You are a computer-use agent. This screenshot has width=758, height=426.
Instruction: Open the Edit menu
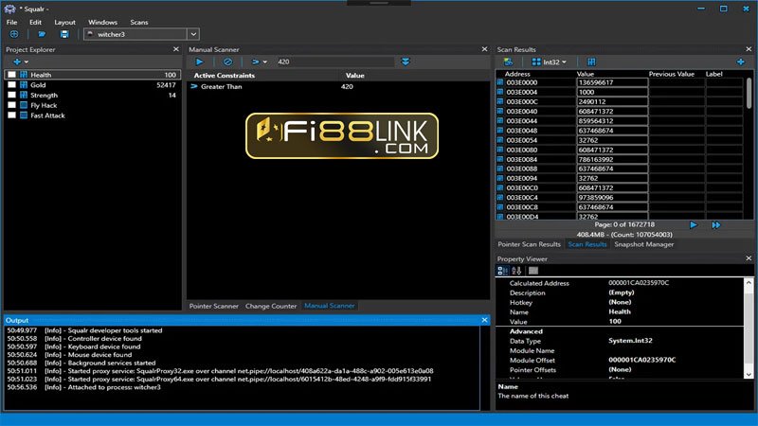tap(35, 22)
